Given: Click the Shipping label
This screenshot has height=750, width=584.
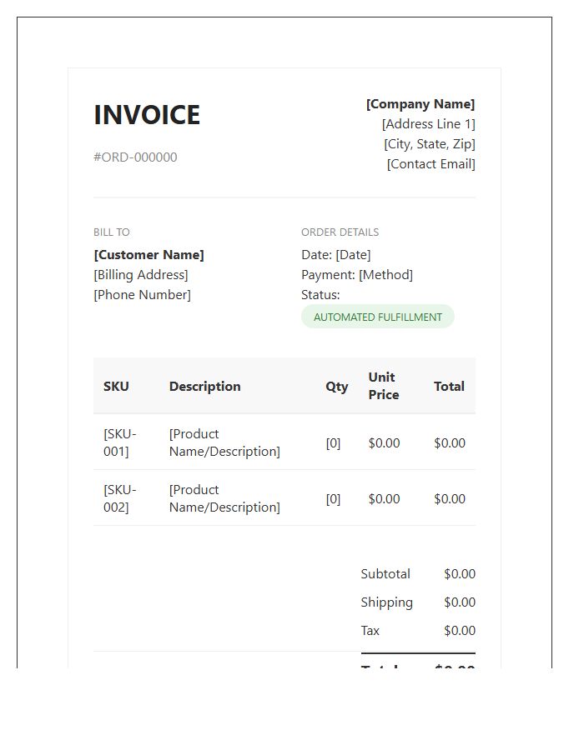Looking at the screenshot, I should [x=387, y=602].
